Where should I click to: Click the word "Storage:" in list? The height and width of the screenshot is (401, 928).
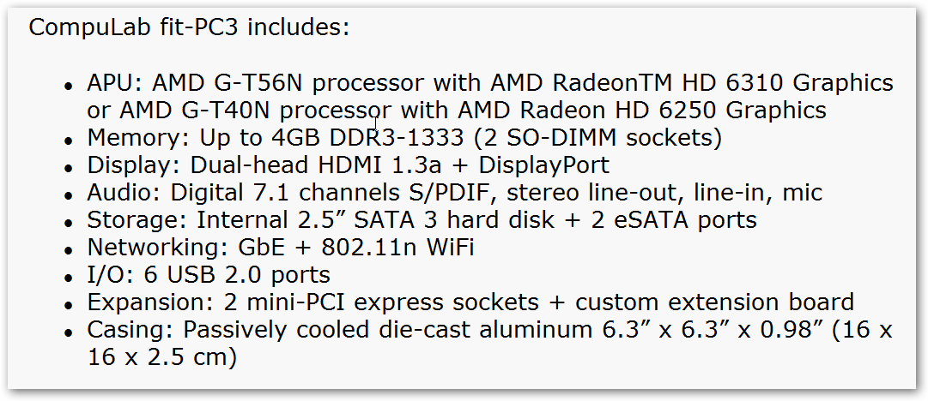(x=138, y=219)
